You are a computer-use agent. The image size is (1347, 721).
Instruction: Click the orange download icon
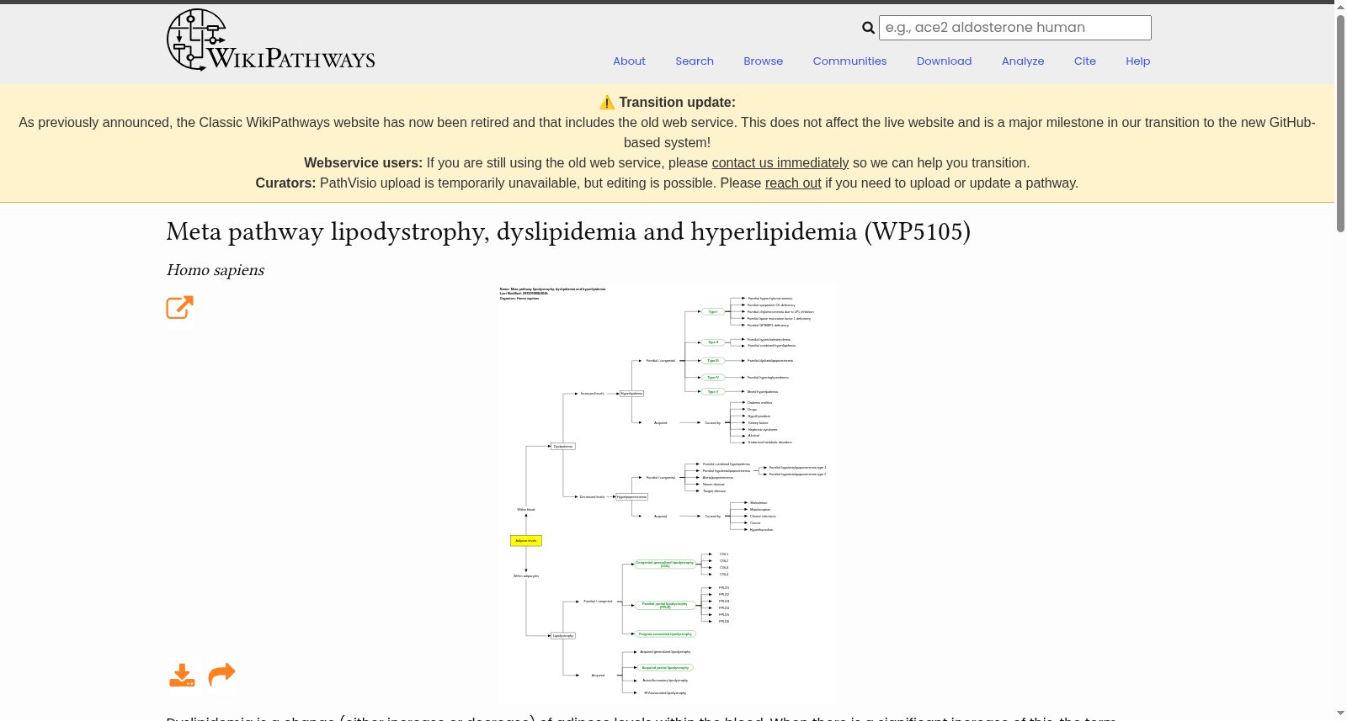pyautogui.click(x=182, y=675)
